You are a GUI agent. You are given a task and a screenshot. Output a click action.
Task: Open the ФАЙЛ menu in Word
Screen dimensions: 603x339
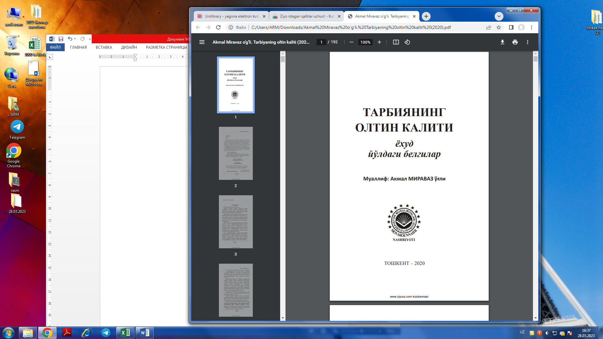click(x=55, y=47)
